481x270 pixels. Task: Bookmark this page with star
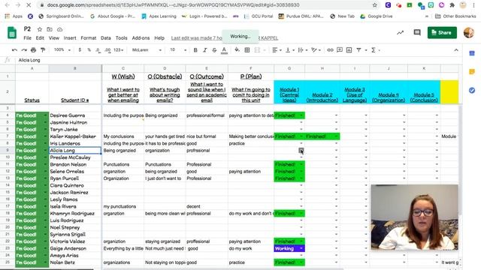click(x=374, y=5)
